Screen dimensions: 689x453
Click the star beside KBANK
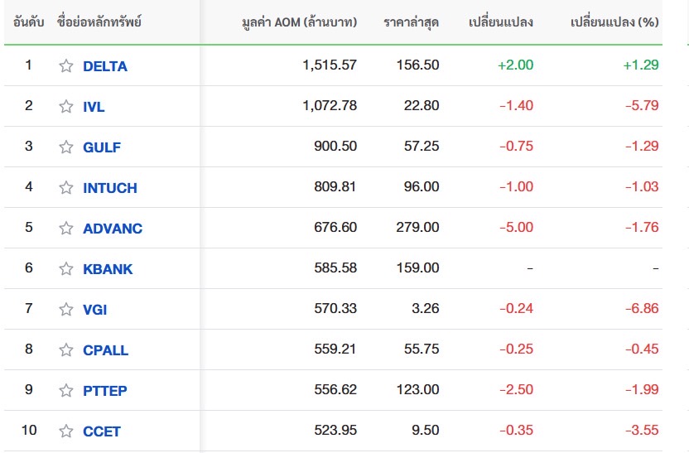[x=66, y=268]
